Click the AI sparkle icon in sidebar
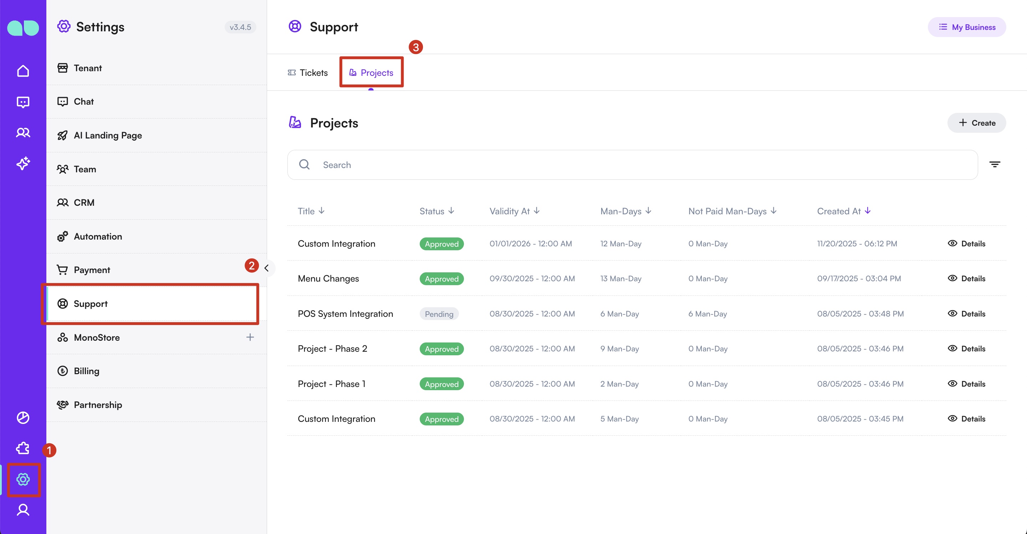The height and width of the screenshot is (534, 1027). 23,163
